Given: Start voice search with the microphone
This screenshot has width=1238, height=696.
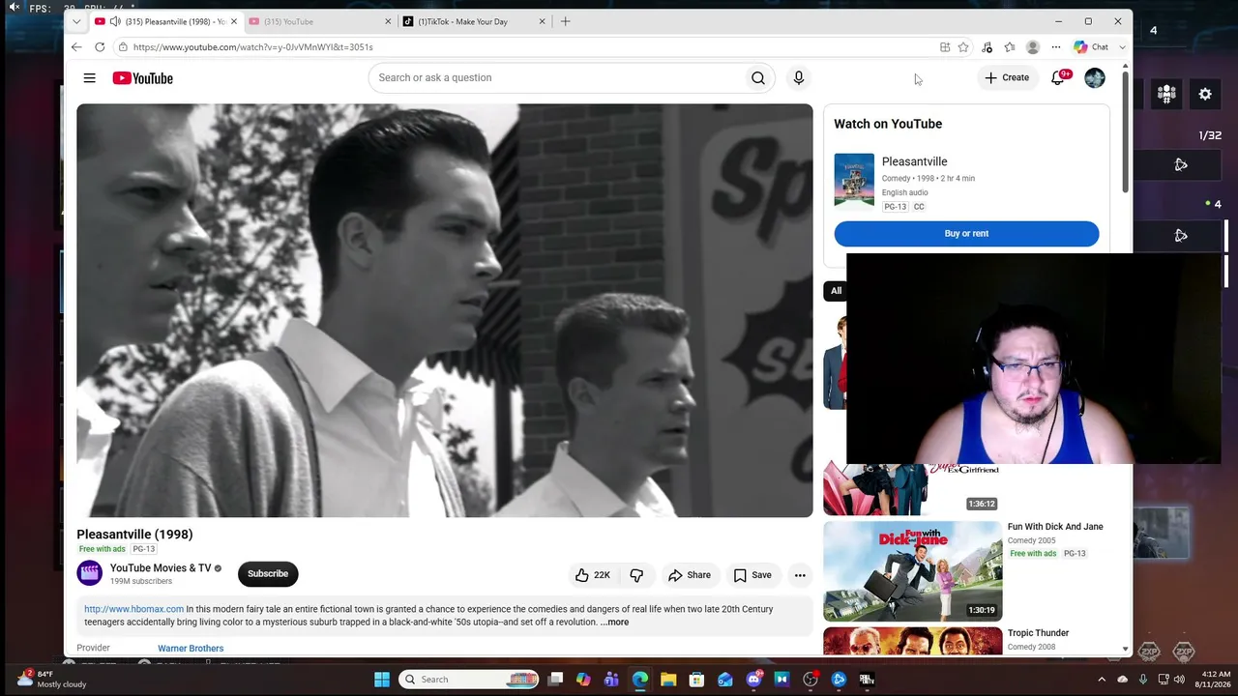Looking at the screenshot, I should pos(799,78).
